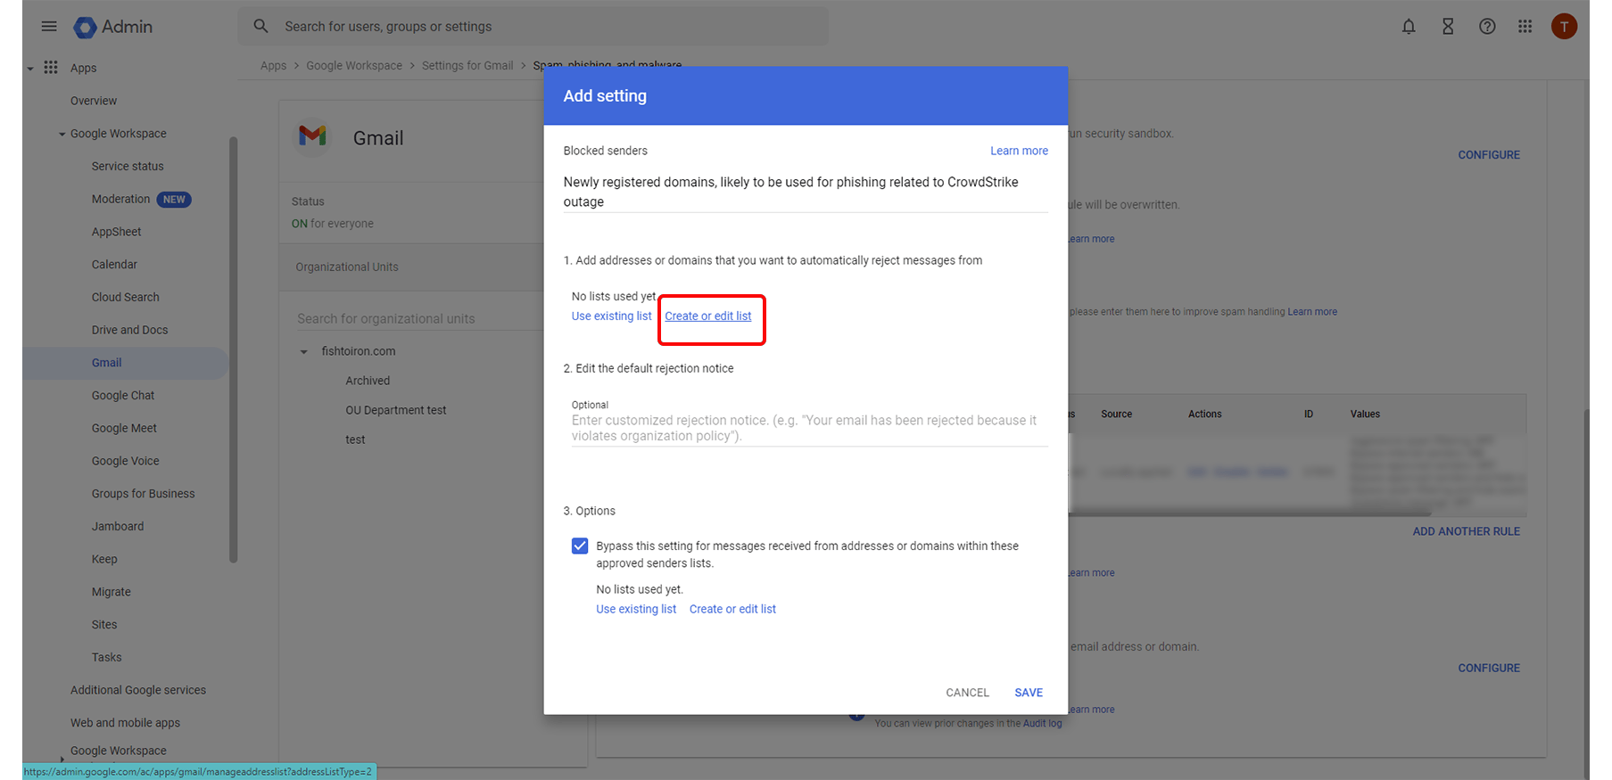The height and width of the screenshot is (780, 1612).
Task: Open the Audit log link
Action: click(1042, 724)
